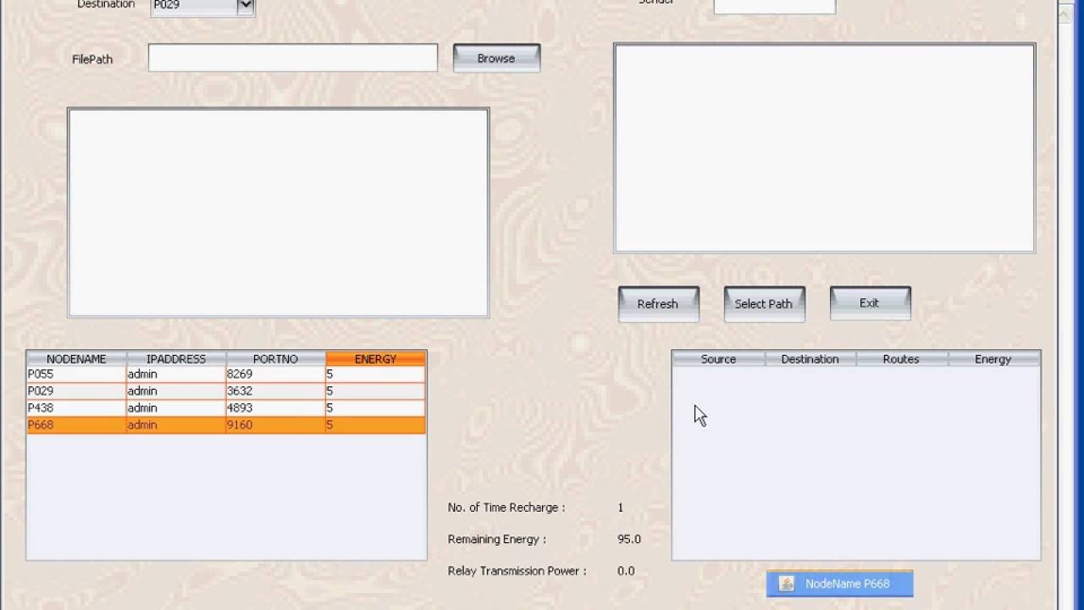This screenshot has height=610, width=1084.
Task: Click the Destination column header in routes table
Action: coord(810,359)
